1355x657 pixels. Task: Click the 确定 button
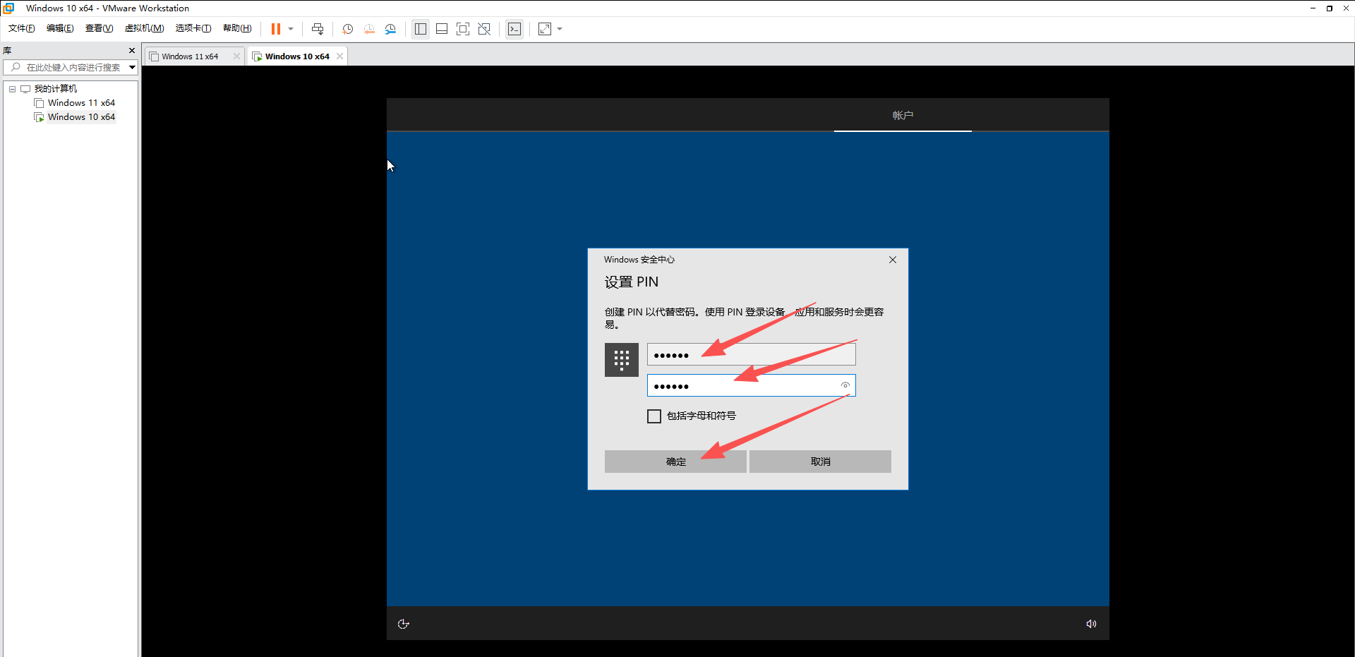[x=675, y=462]
